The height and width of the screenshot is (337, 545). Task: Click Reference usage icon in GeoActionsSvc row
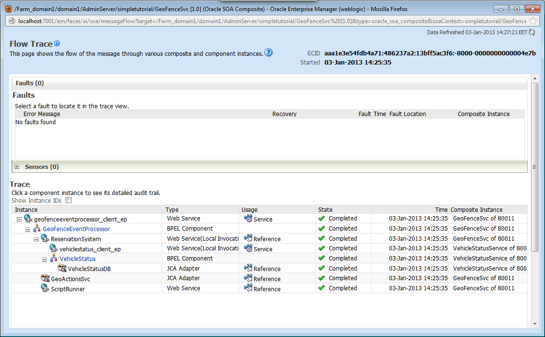(x=248, y=278)
